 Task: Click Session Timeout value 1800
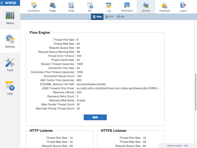click(80, 64)
